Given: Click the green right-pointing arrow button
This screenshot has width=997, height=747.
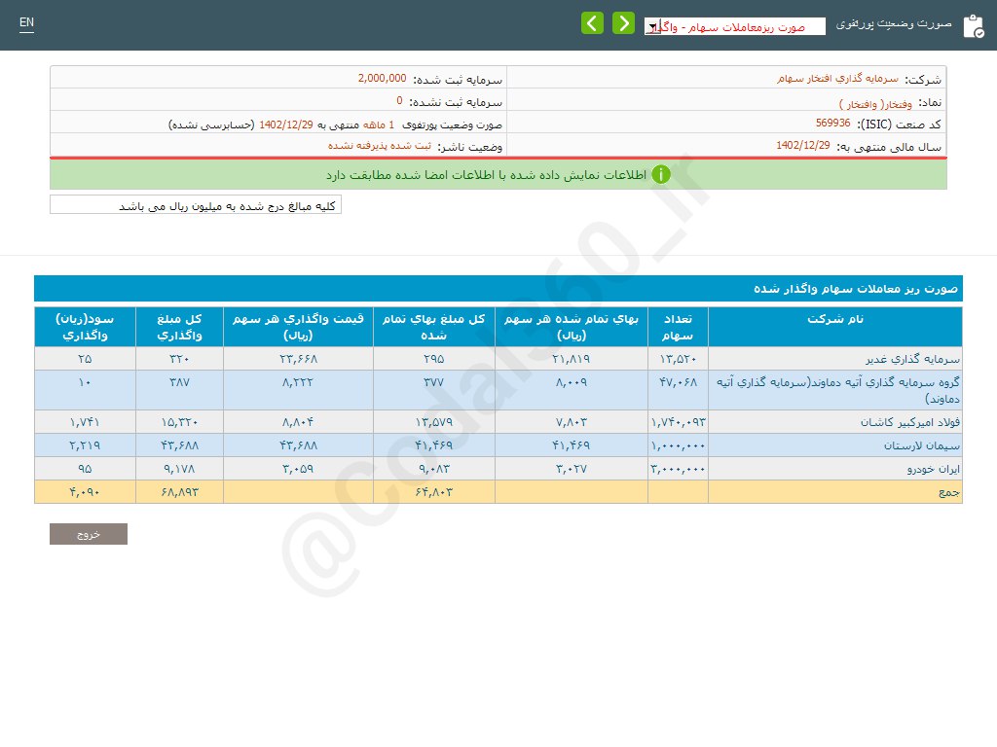Looking at the screenshot, I should (623, 23).
